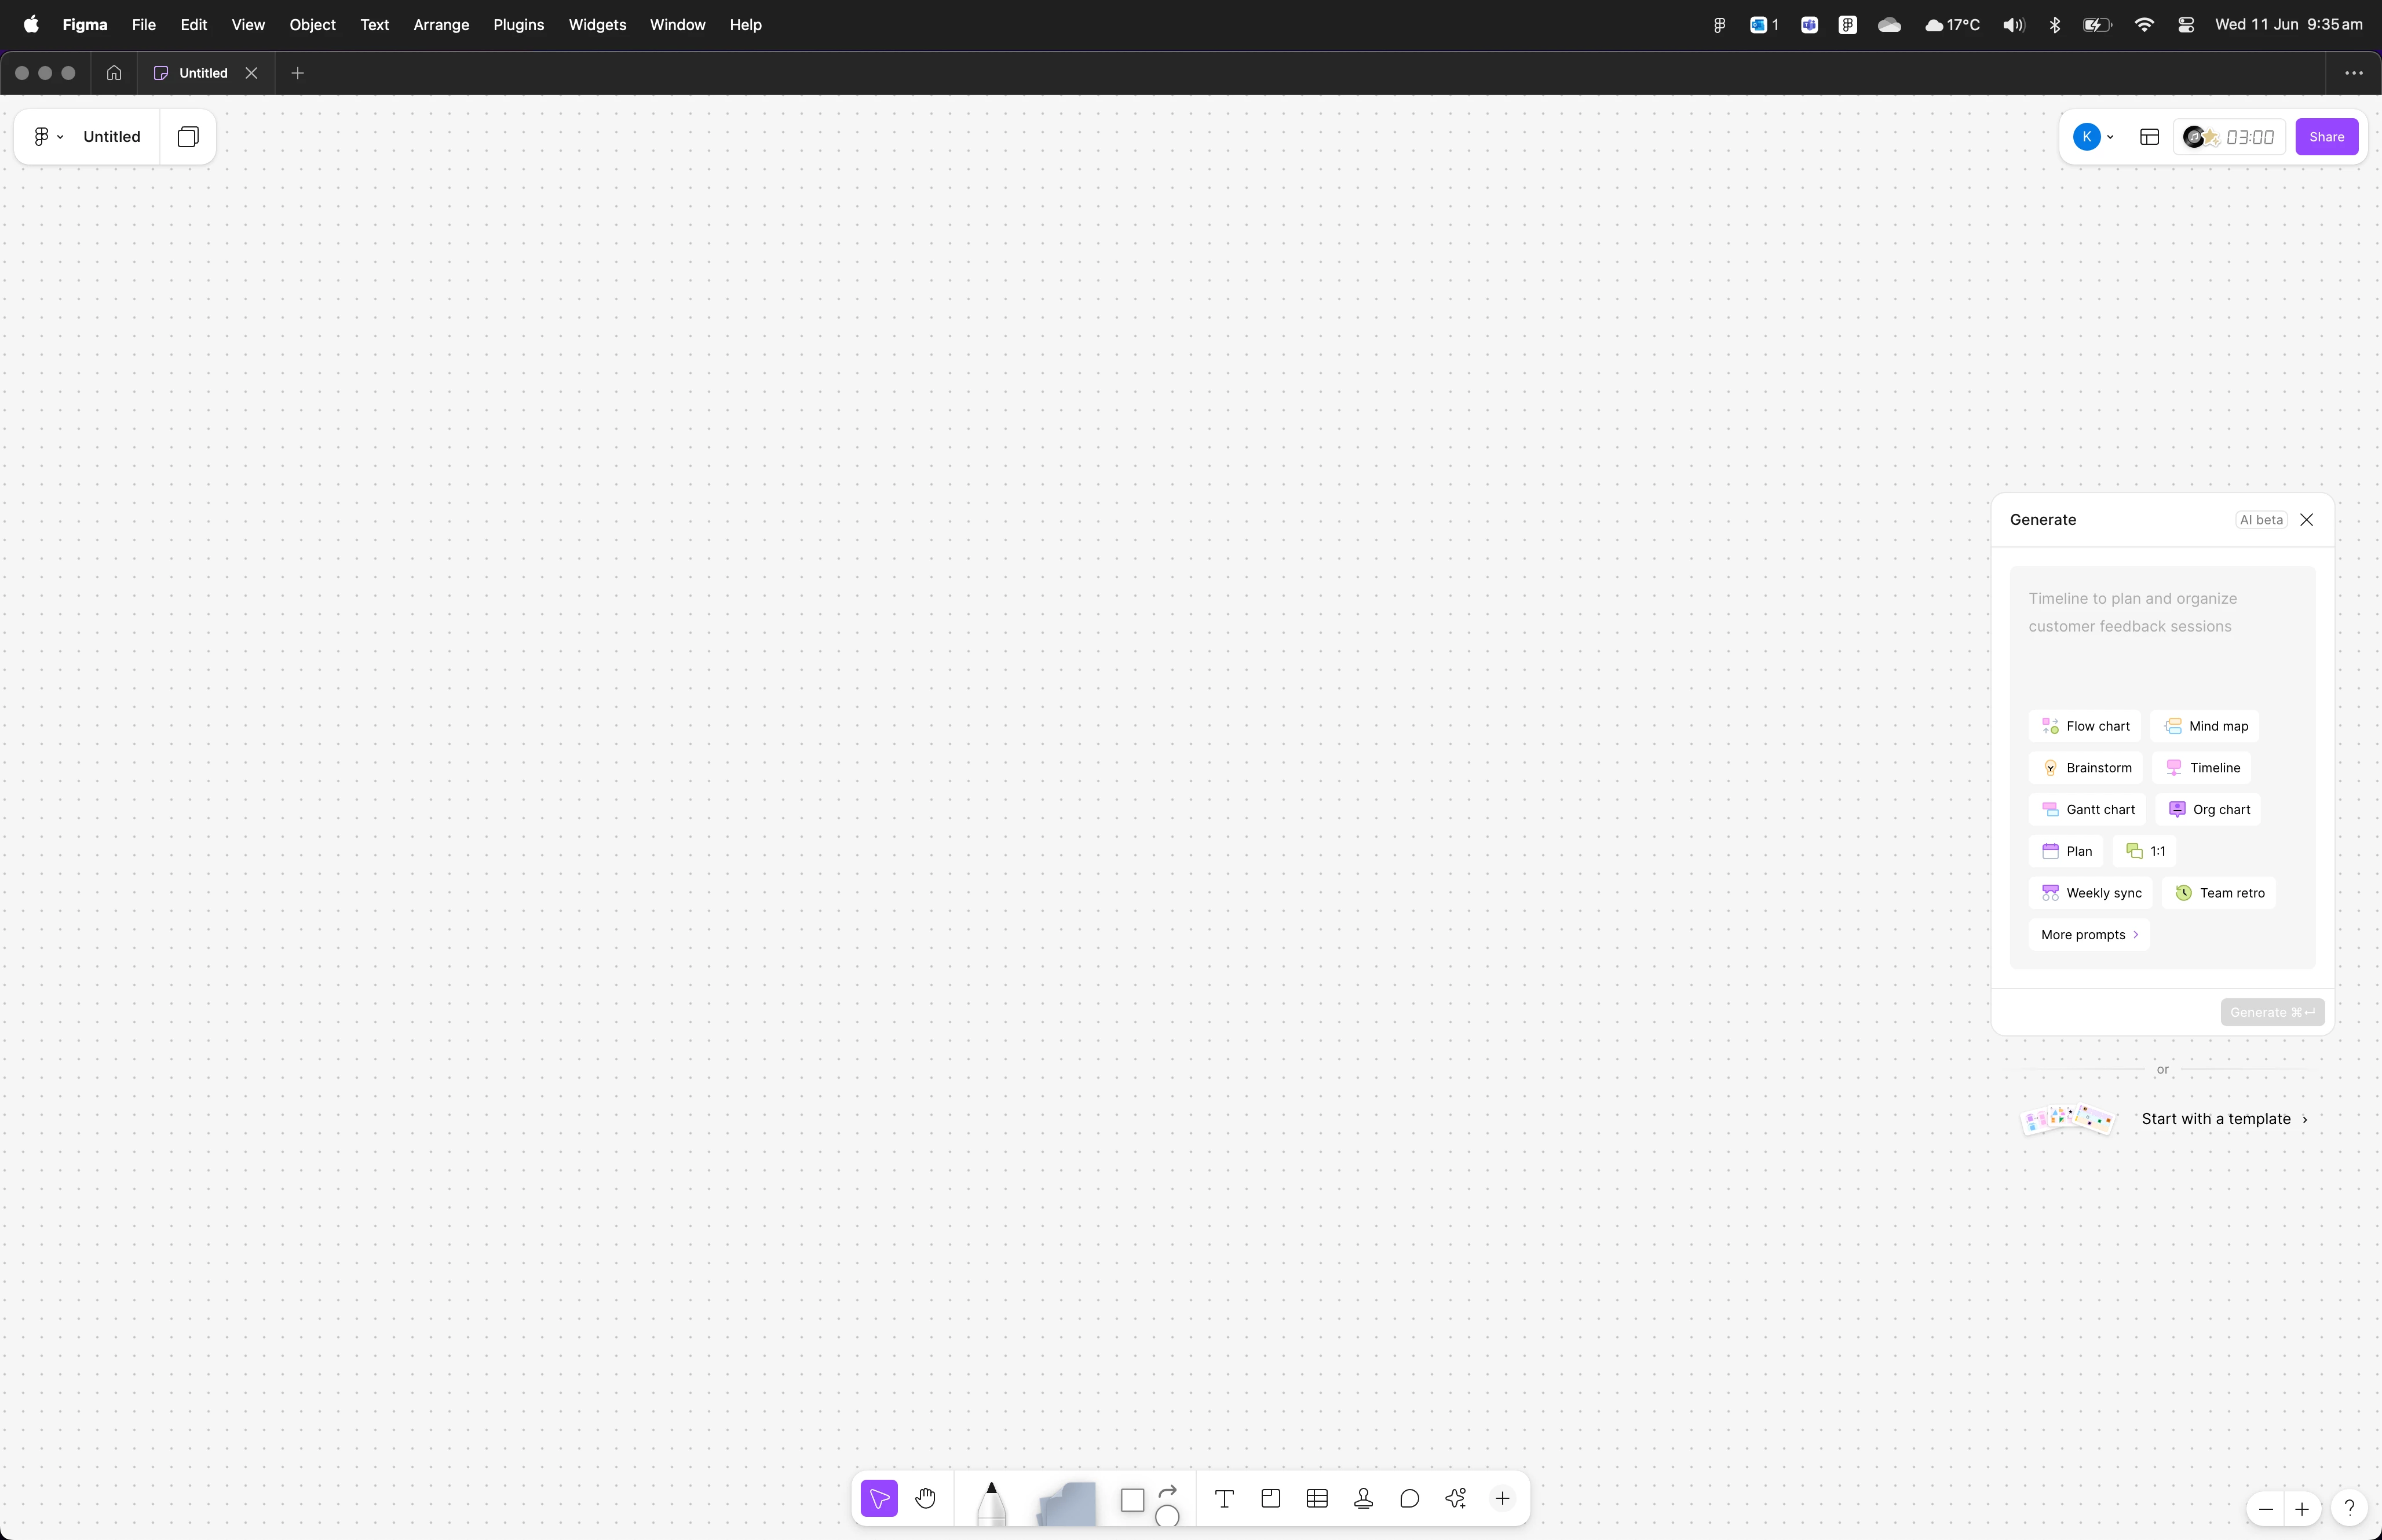Click the AI beta badge
The image size is (2382, 1540).
click(2261, 520)
